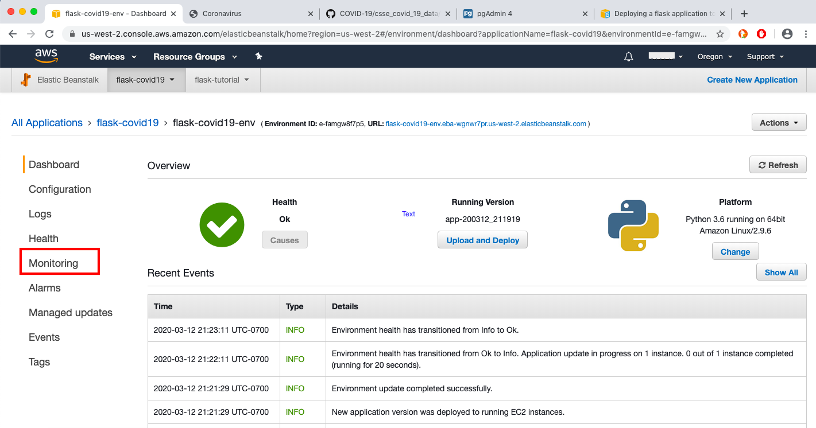Open flask-covid19 breadcrumb link
The width and height of the screenshot is (816, 428).
click(x=127, y=123)
